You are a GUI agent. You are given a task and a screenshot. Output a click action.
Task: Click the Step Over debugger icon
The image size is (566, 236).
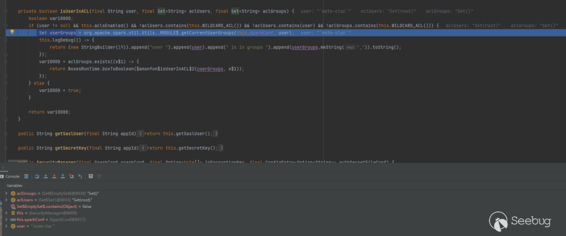37,176
